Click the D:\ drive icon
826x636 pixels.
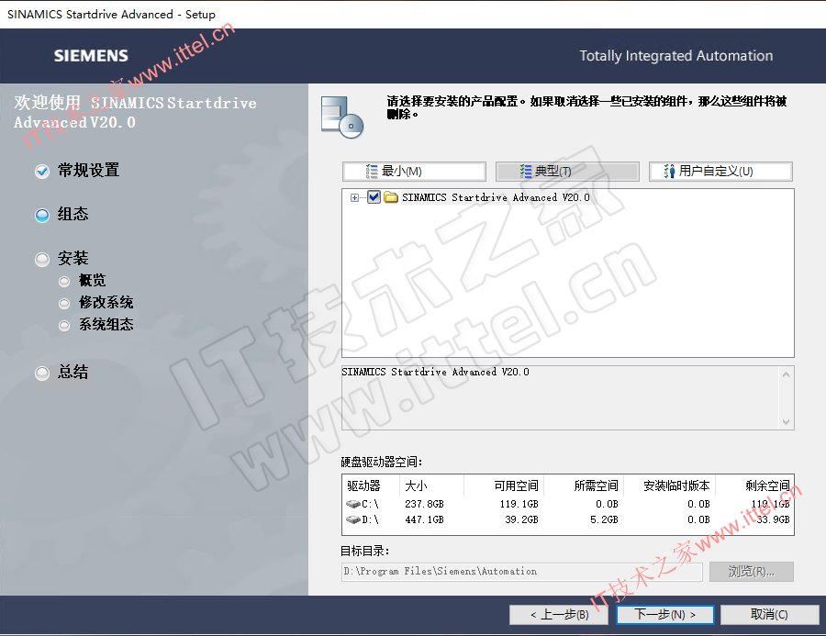pos(353,520)
